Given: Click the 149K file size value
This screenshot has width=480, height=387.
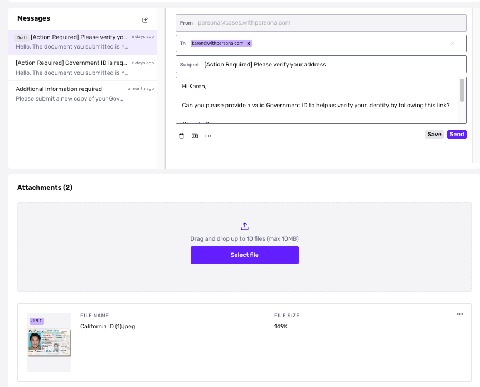Looking at the screenshot, I should 281,326.
